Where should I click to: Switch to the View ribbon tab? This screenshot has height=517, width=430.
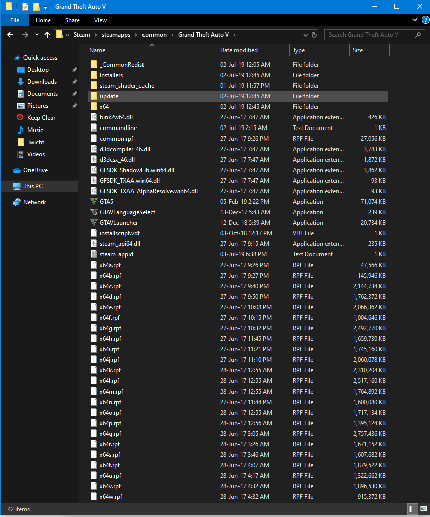100,20
